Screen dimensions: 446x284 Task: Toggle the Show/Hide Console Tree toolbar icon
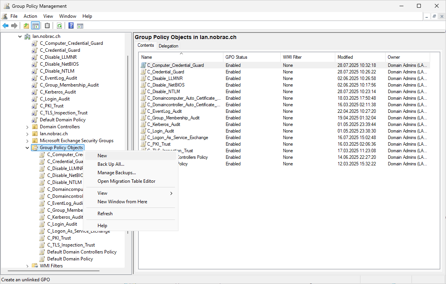(x=36, y=26)
